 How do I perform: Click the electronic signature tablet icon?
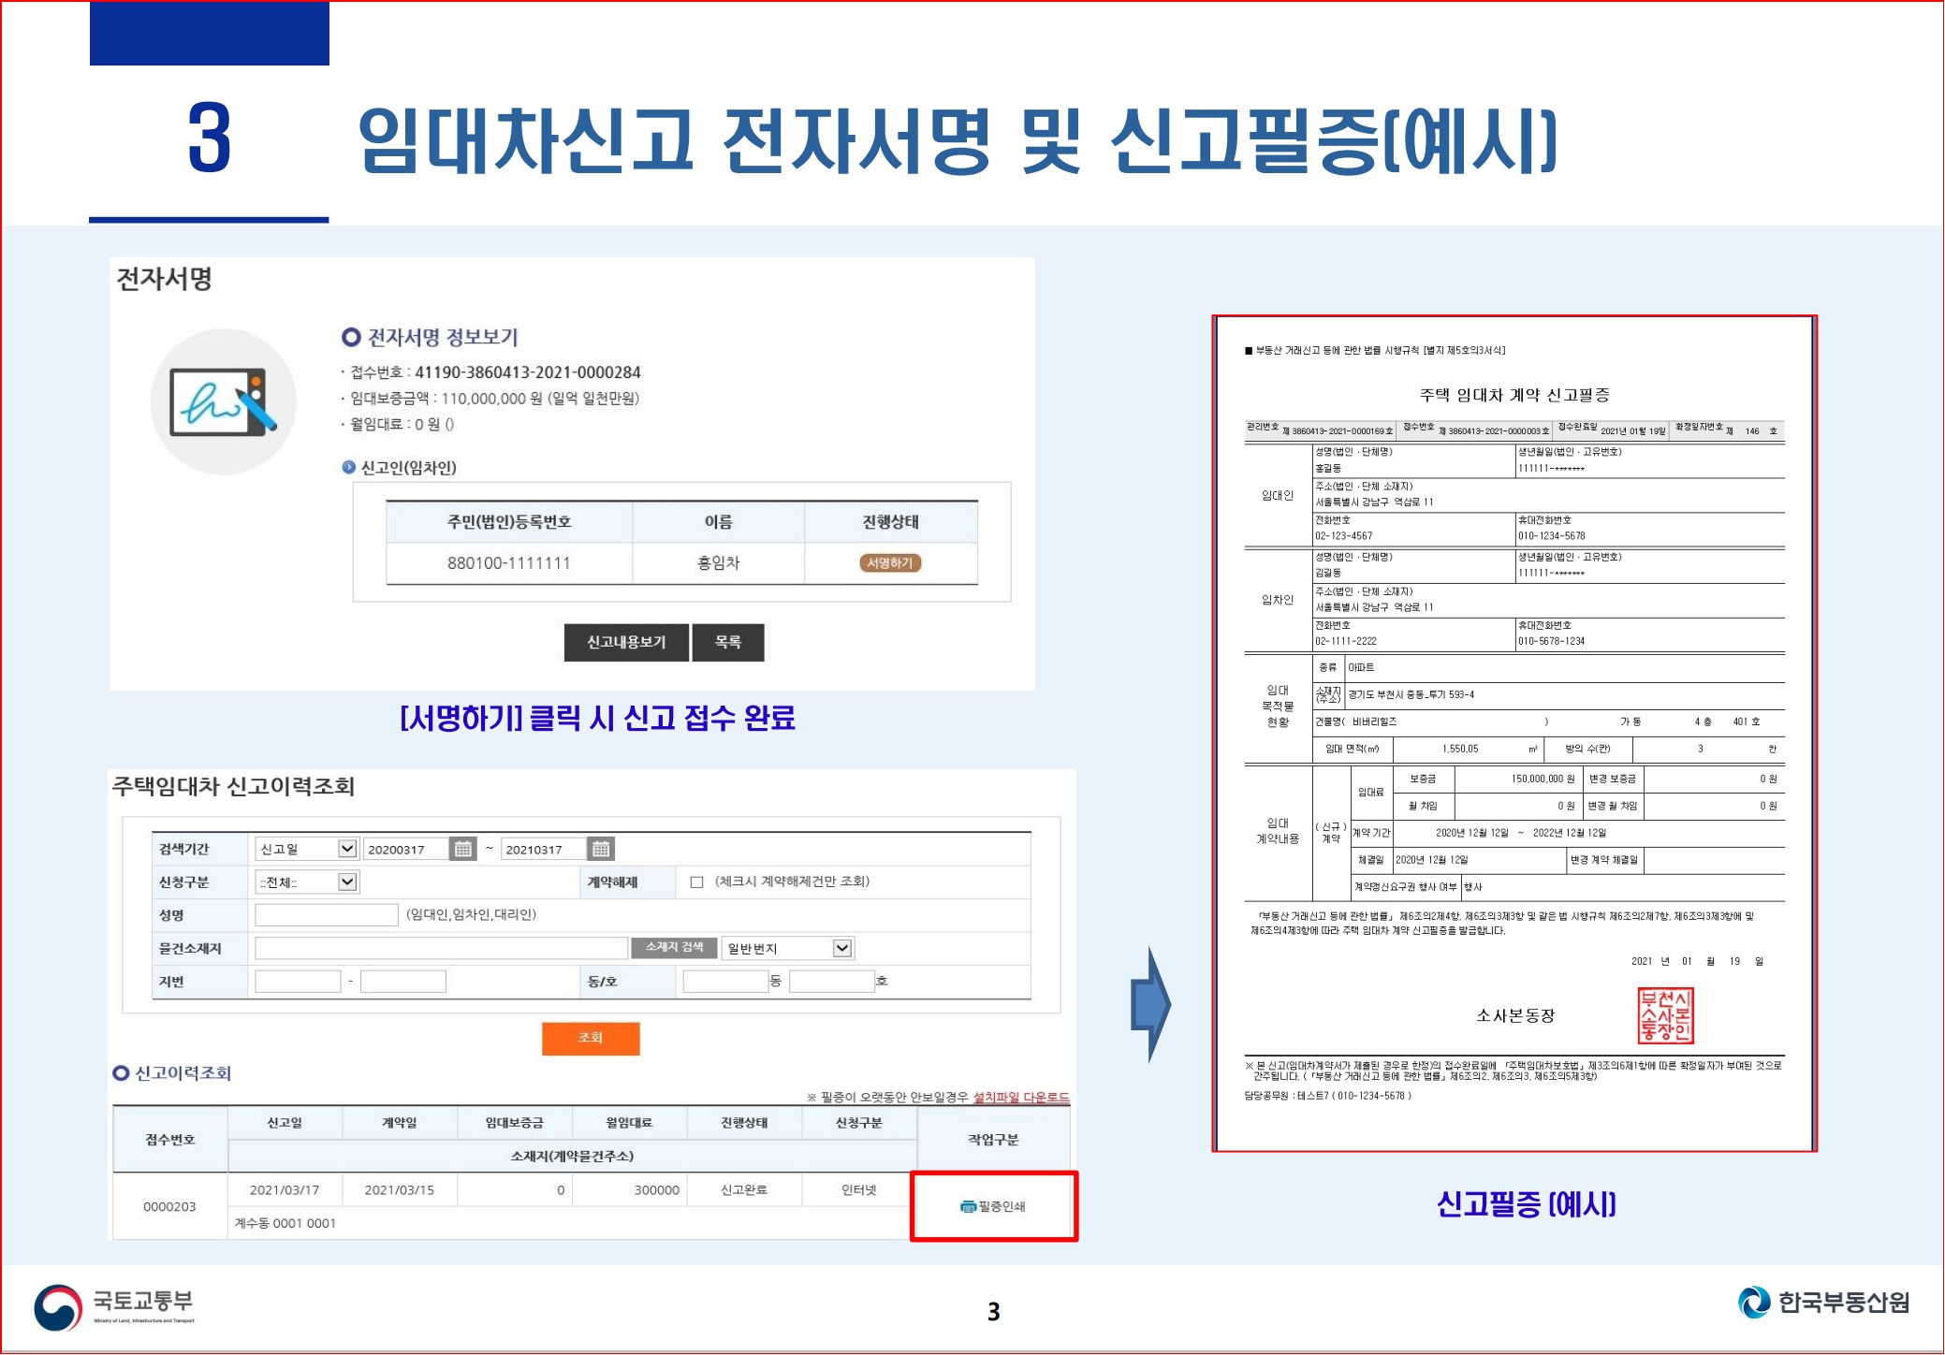[223, 401]
